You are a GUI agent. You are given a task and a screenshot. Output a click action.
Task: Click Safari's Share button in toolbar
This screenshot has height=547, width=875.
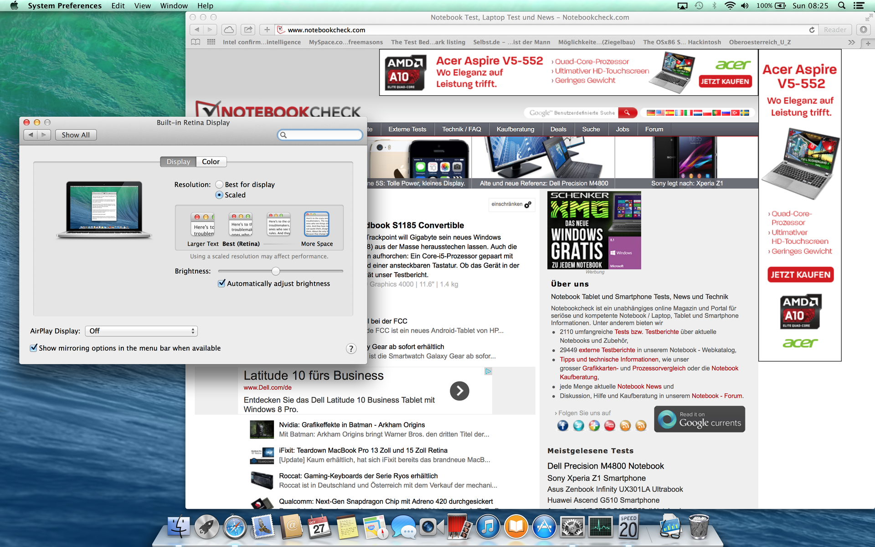coord(248,30)
